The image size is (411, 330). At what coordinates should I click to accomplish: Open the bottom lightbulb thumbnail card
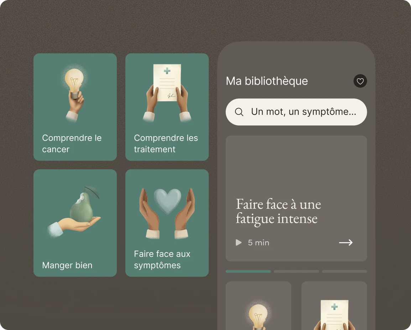click(x=259, y=306)
